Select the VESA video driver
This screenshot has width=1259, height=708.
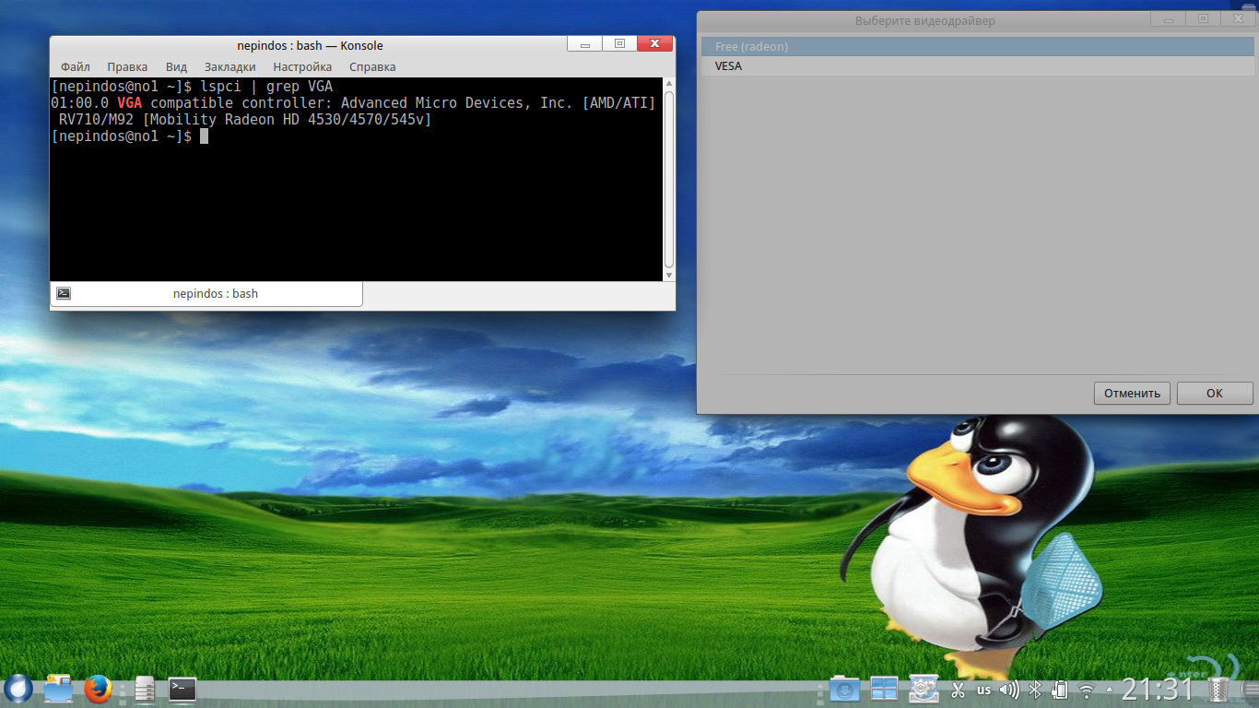tap(977, 66)
